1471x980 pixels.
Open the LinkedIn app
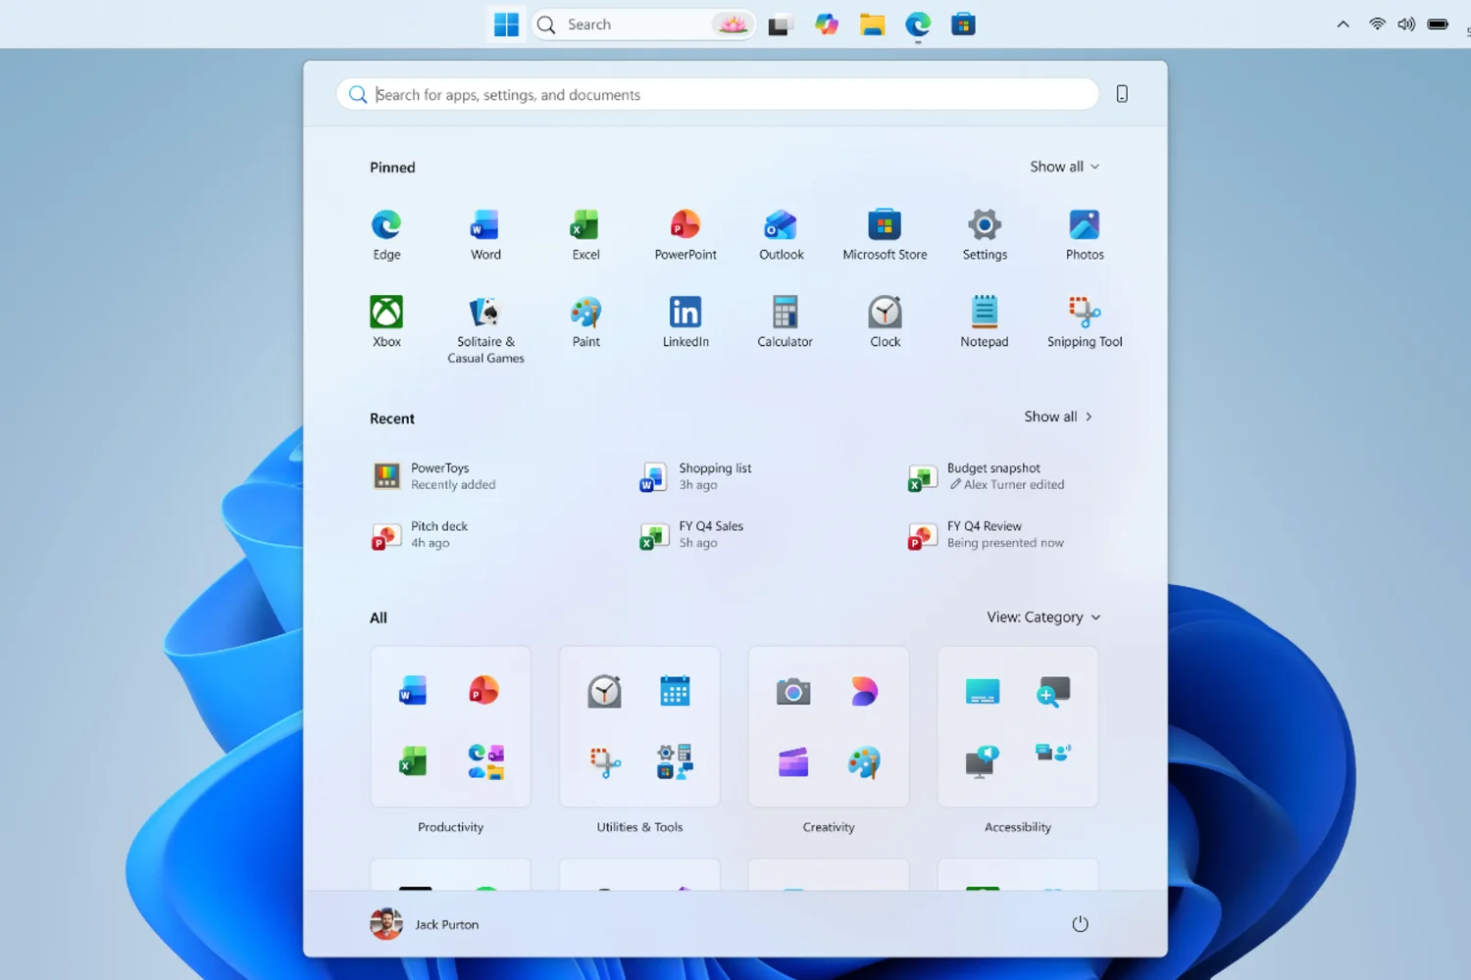pos(685,321)
